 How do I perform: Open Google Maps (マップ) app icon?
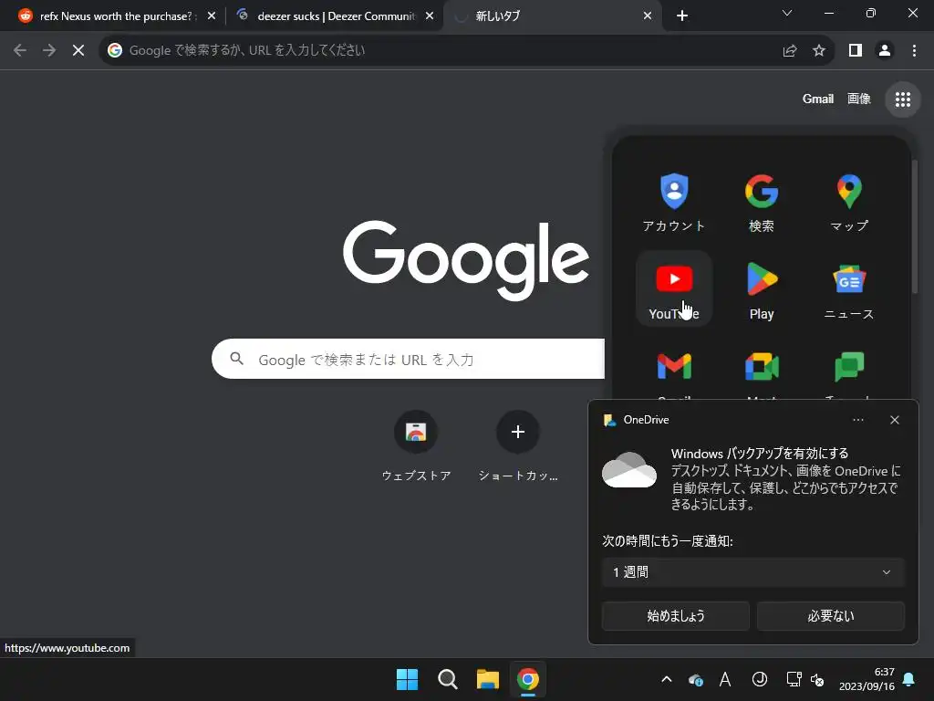(x=849, y=202)
